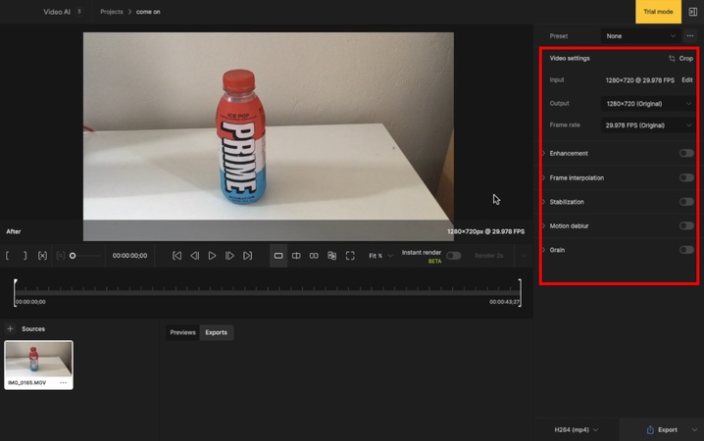Switch to Previews tab
The width and height of the screenshot is (704, 441).
(x=182, y=332)
